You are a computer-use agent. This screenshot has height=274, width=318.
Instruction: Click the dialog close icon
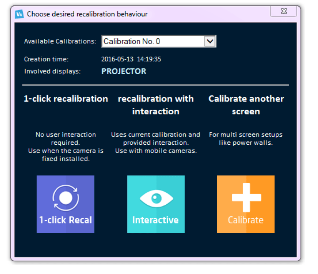pyautogui.click(x=283, y=12)
